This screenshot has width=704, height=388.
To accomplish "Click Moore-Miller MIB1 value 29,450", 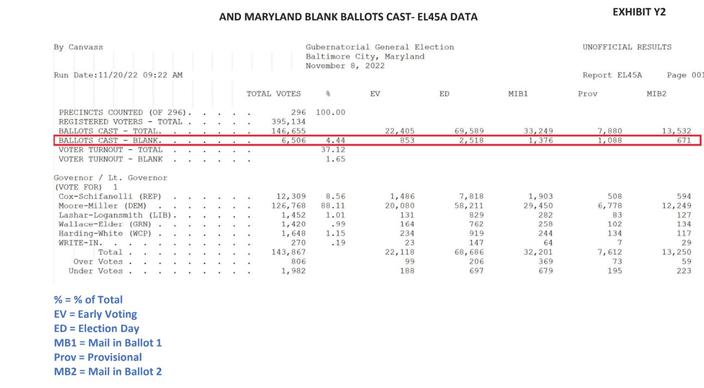I will [x=538, y=206].
